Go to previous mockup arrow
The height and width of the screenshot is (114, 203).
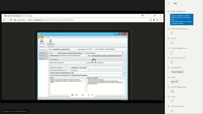click(x=89, y=95)
